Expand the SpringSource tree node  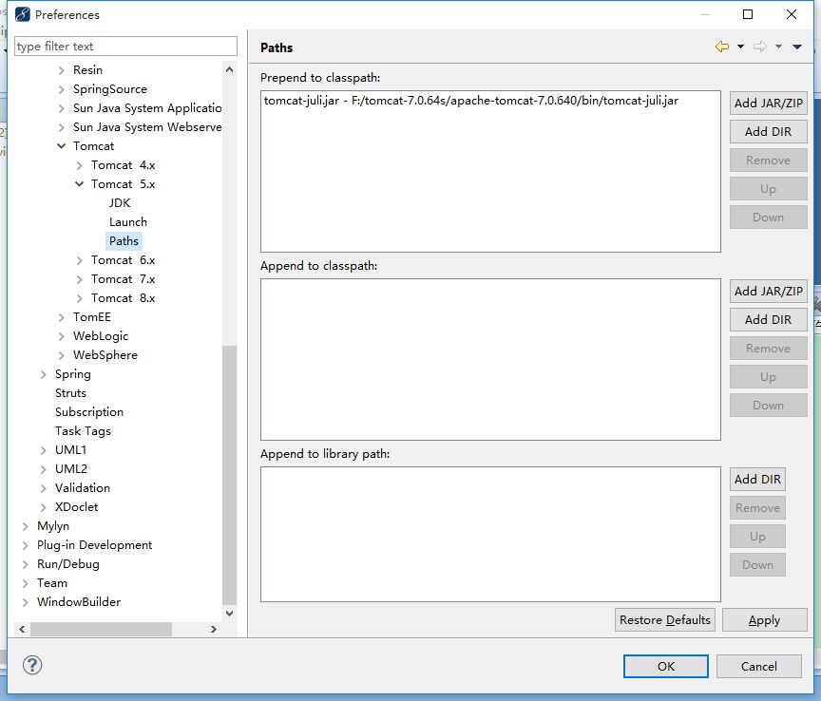[61, 89]
